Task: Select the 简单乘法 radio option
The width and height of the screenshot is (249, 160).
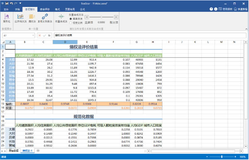Action: (76, 19)
